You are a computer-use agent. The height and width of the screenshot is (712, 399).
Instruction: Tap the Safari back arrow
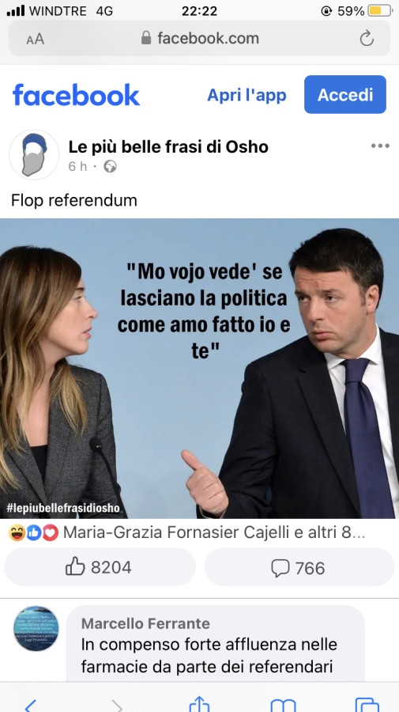click(30, 705)
